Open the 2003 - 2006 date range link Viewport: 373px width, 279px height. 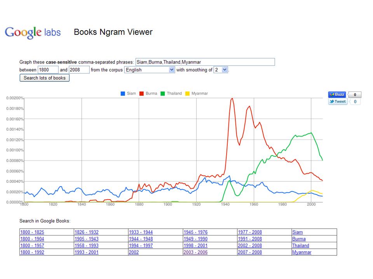click(x=195, y=252)
